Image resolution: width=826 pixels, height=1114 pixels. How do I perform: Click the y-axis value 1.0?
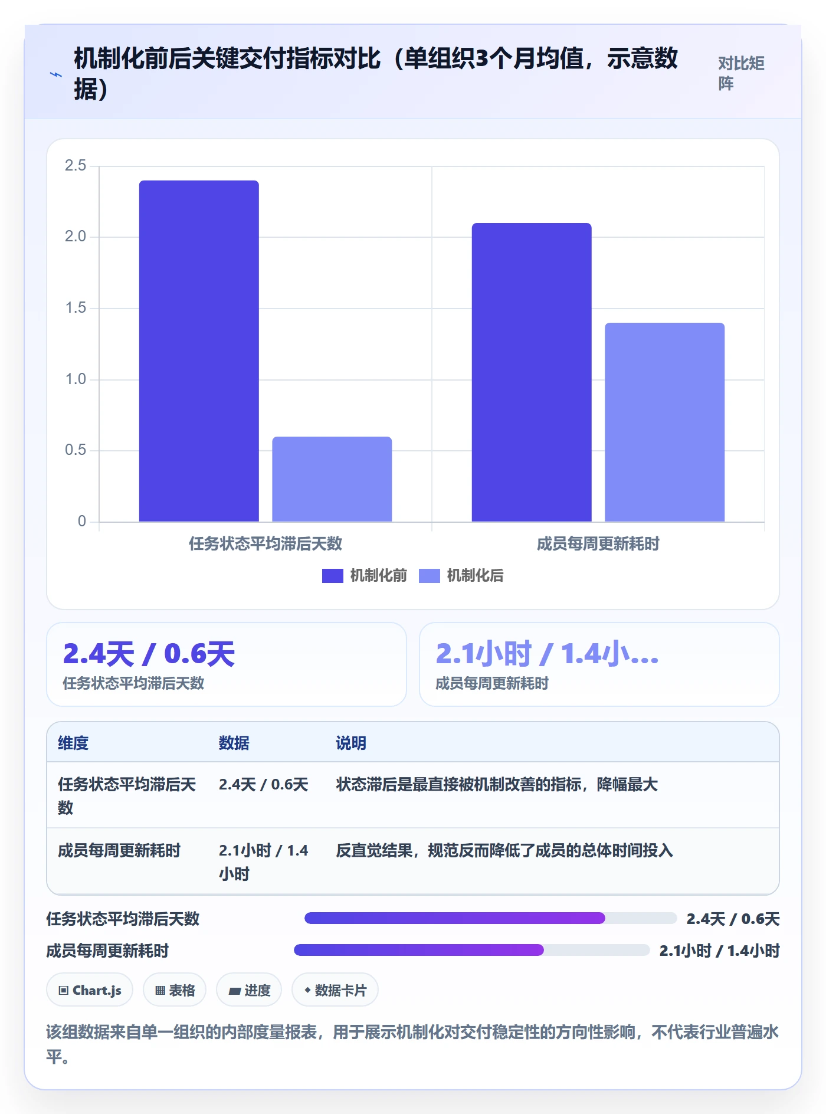76,379
